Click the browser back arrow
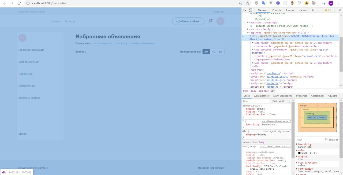The width and height of the screenshot is (343, 175). tap(5, 3)
